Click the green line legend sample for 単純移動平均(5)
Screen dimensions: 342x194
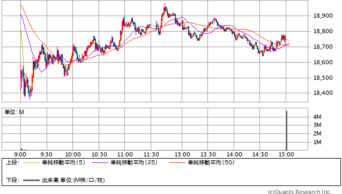(31, 162)
